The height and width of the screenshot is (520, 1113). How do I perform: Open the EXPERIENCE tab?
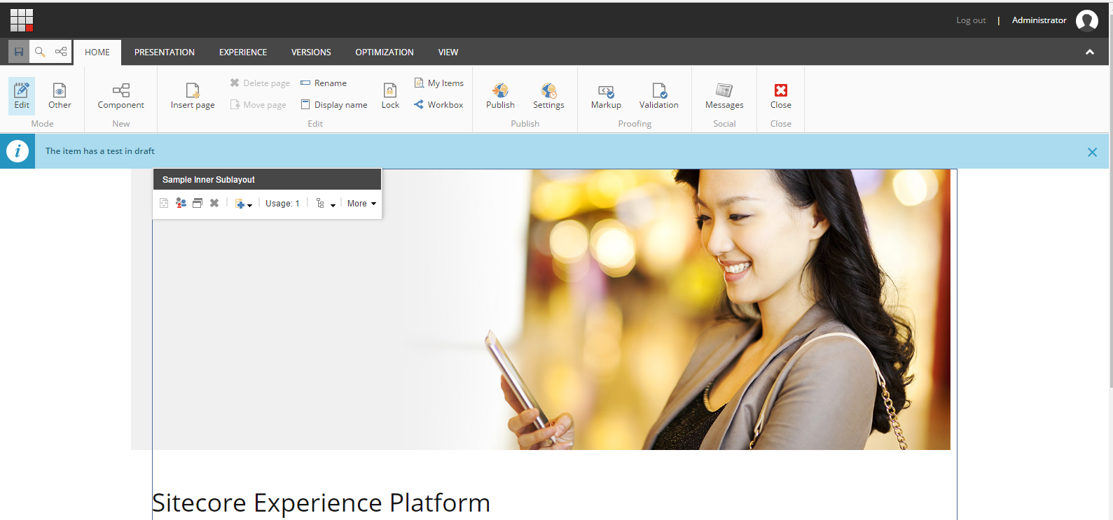(243, 52)
